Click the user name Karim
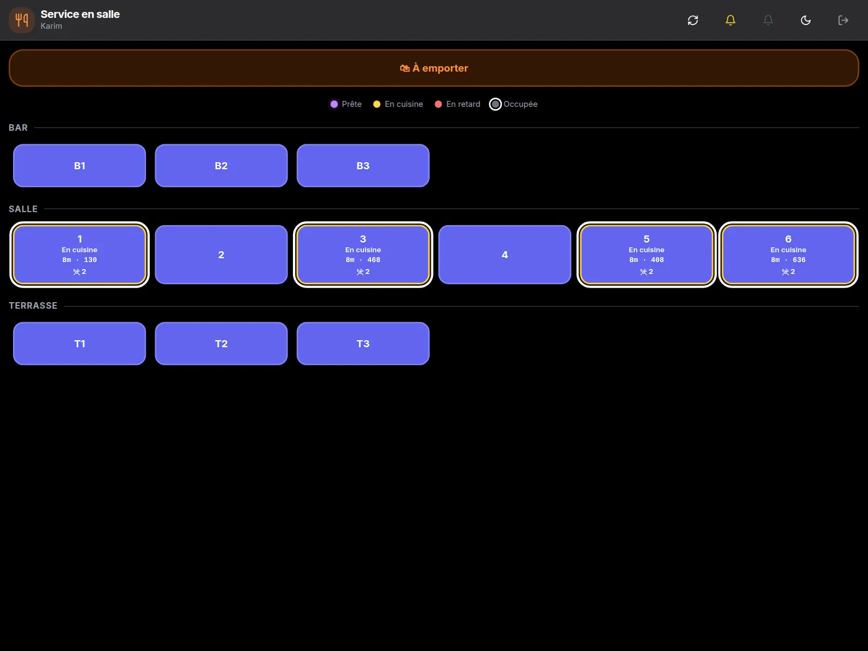This screenshot has width=868, height=651. coord(52,26)
